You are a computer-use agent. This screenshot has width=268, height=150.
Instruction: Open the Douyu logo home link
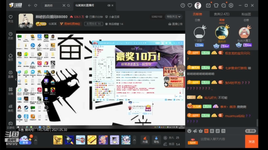click(15, 5)
